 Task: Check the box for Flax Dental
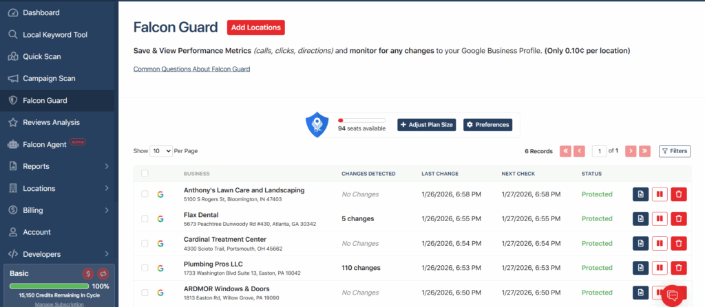click(145, 219)
